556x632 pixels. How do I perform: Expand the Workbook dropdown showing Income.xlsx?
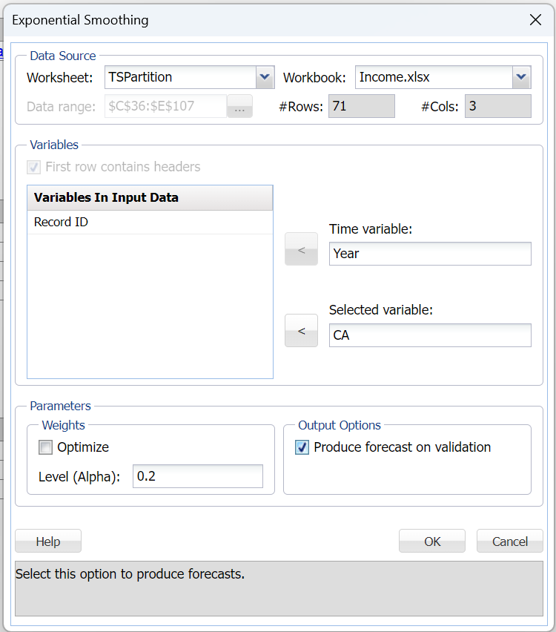521,77
